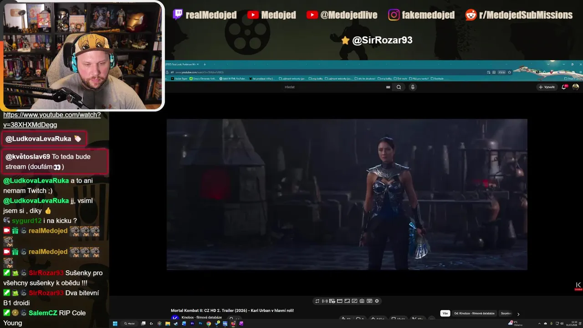The width and height of the screenshot is (583, 328).
Task: Open the taskbar clock and date
Action: pos(572,323)
